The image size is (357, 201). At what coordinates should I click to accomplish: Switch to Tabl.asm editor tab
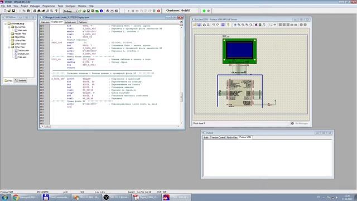tap(83, 22)
